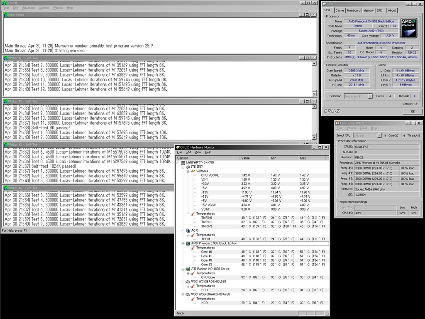Open the Advanced menu in Prime95
The height and width of the screenshot is (319, 425).
tap(29, 8)
